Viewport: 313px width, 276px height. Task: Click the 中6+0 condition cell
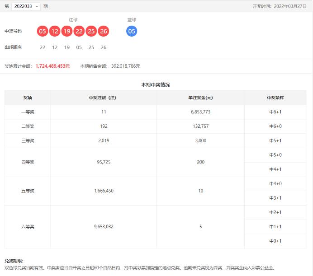(x=275, y=126)
